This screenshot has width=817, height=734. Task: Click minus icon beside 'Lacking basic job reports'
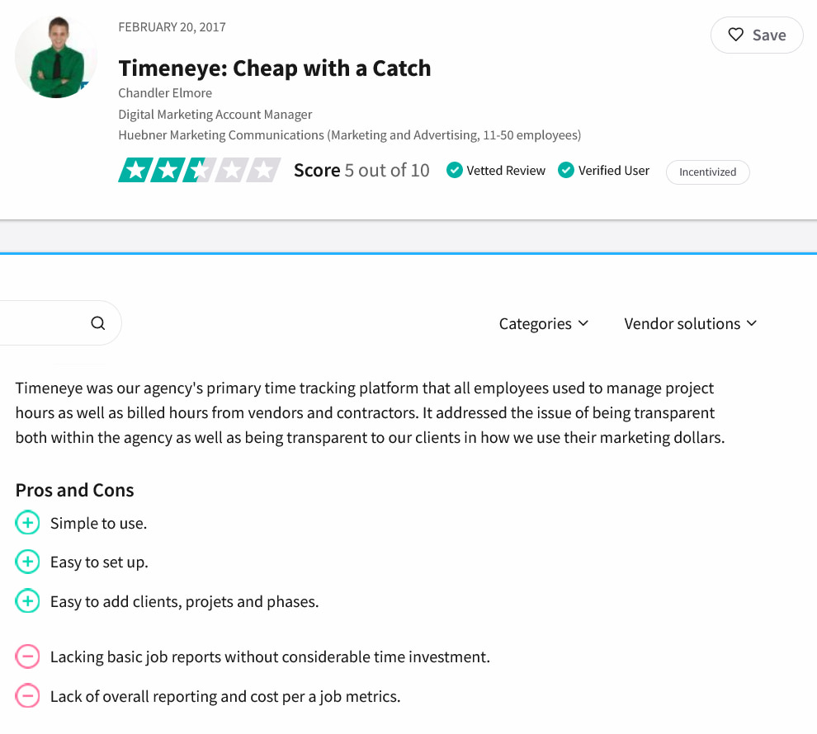coord(27,657)
